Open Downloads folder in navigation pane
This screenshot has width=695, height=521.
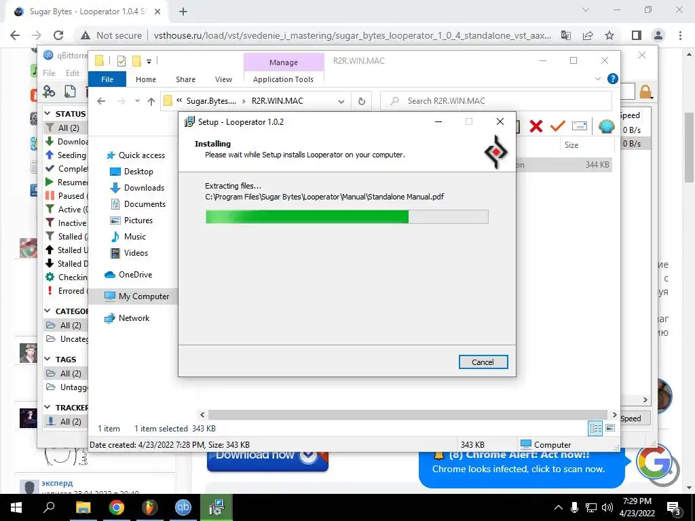pos(137,188)
